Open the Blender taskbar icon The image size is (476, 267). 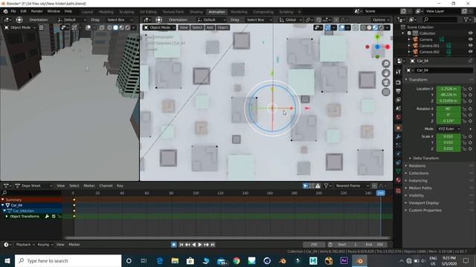pyautogui.click(x=359, y=260)
